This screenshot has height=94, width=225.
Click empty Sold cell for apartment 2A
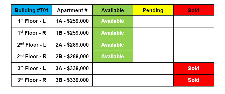click(x=194, y=45)
